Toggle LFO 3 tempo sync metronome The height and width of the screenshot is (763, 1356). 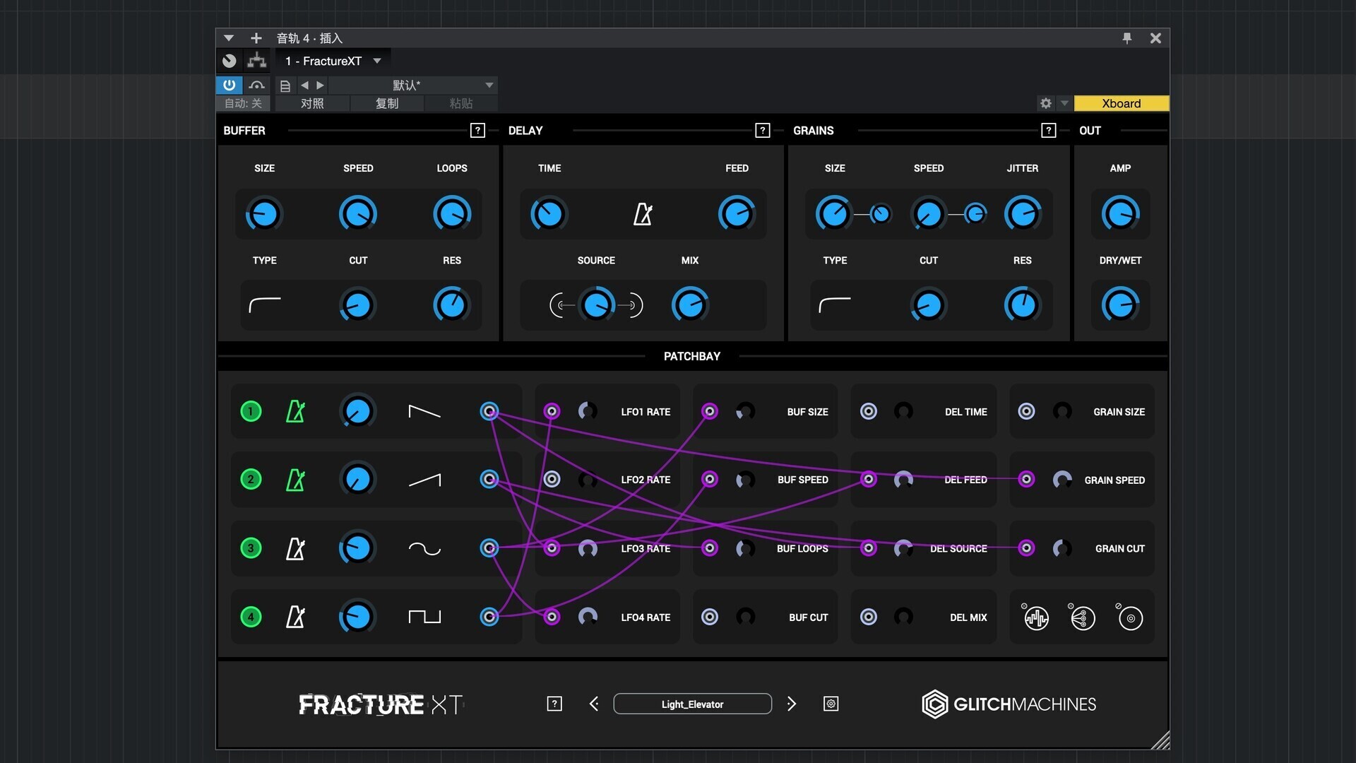[295, 548]
